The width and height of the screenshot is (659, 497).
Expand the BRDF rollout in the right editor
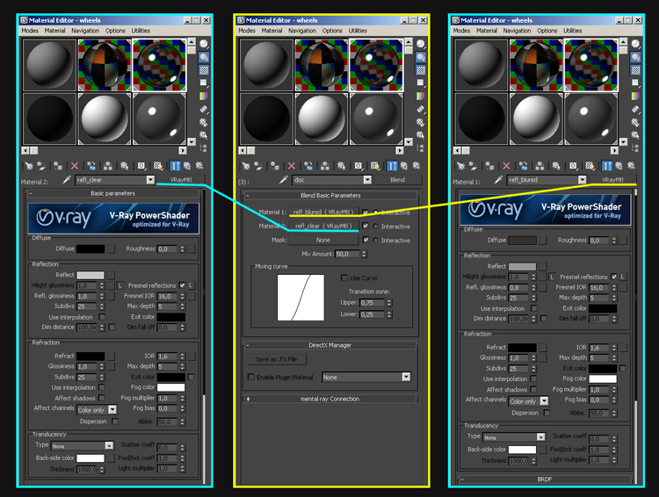[544, 479]
